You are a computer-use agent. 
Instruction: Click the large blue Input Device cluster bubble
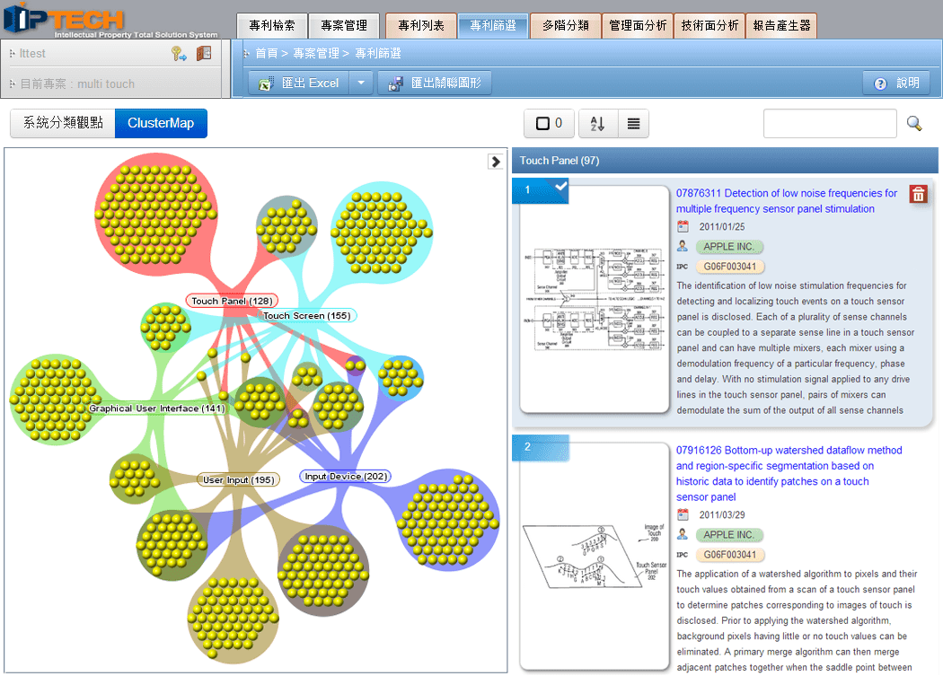tap(448, 520)
